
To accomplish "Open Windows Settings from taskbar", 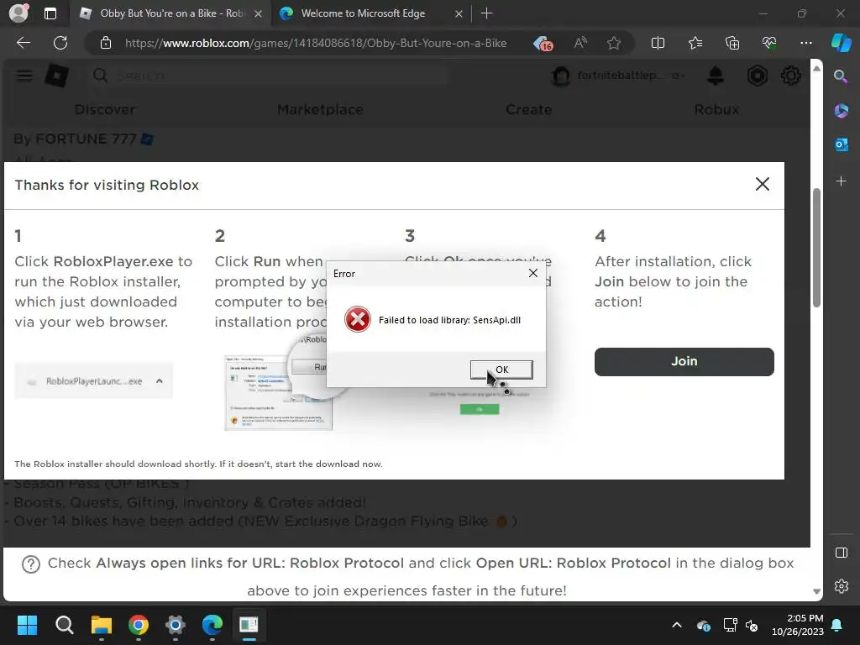I will pos(175,625).
